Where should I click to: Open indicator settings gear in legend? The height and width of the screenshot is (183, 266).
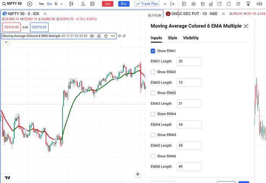99,36
